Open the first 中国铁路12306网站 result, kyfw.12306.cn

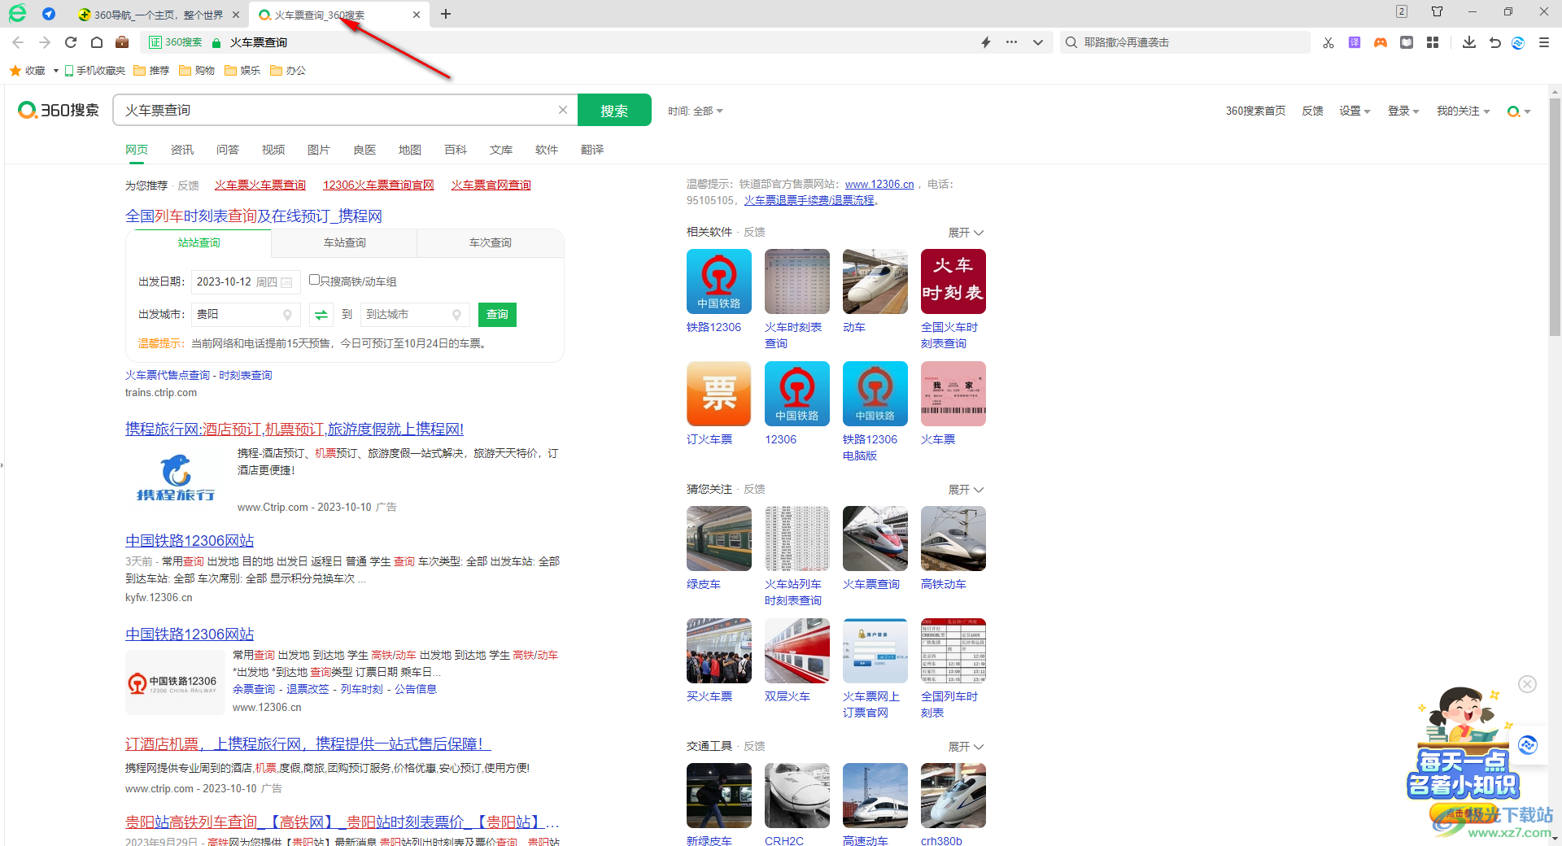pyautogui.click(x=189, y=541)
